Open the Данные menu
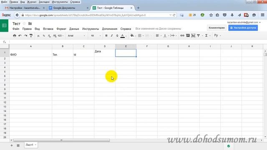The width and height of the screenshot is (267, 150). pyautogui.click(x=74, y=29)
